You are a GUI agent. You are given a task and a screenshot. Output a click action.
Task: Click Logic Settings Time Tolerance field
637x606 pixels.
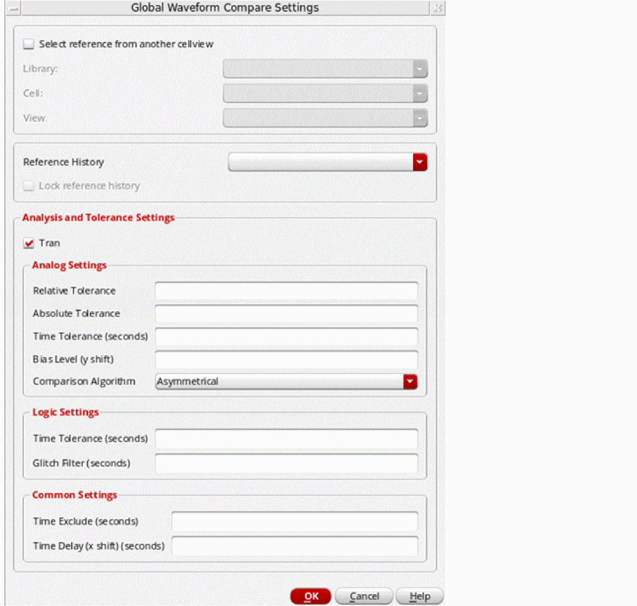coord(286,439)
